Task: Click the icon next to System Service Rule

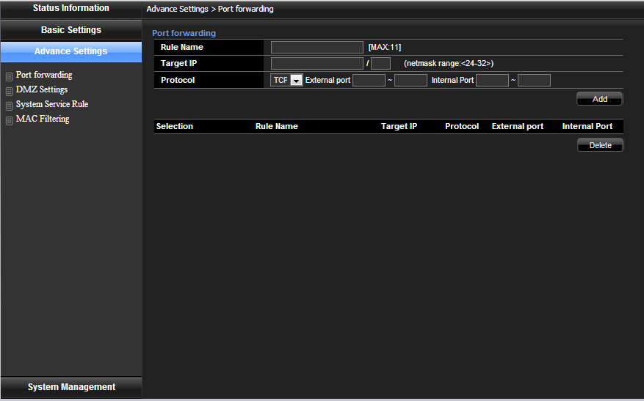Action: point(9,106)
